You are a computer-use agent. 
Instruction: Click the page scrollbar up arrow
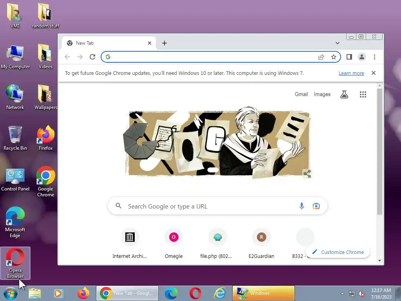(x=379, y=85)
